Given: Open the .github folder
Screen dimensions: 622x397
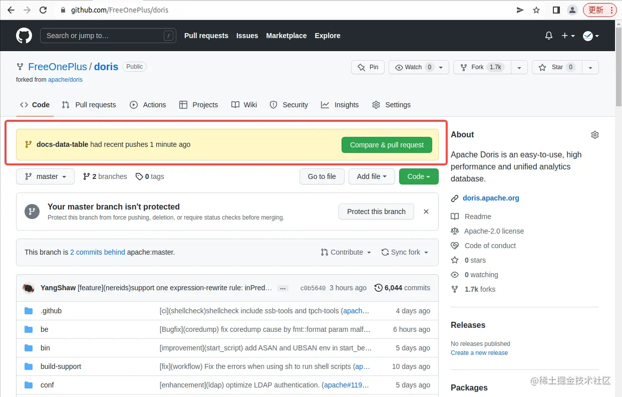Looking at the screenshot, I should [51, 311].
